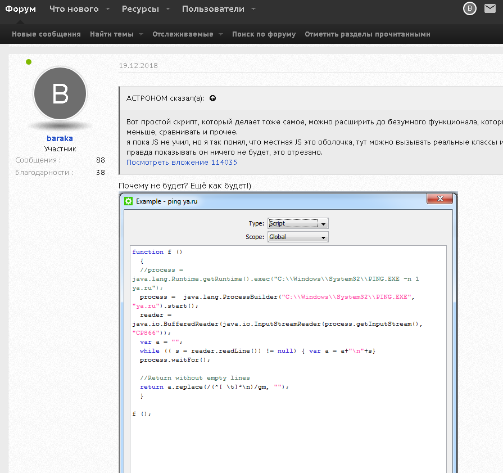Click the text Почему не будет? Ещё как будет!)

tap(185, 186)
